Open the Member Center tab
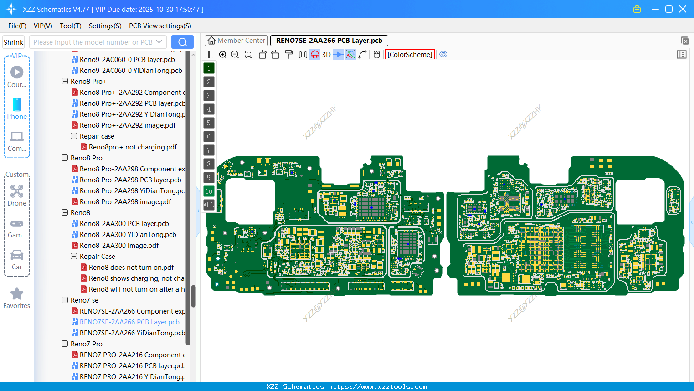 (236, 41)
